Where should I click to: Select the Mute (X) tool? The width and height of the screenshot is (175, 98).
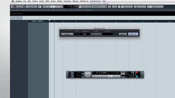94,7
